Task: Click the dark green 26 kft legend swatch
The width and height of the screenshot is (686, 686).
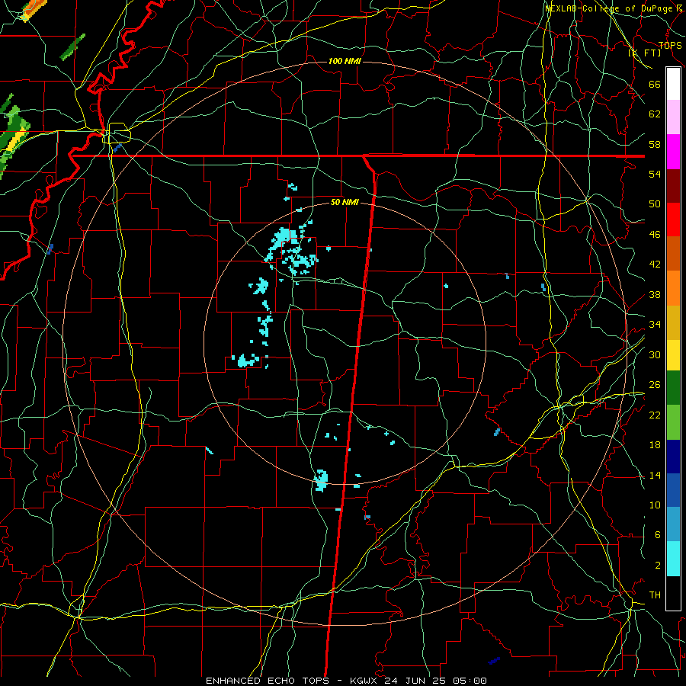Action: [673, 388]
